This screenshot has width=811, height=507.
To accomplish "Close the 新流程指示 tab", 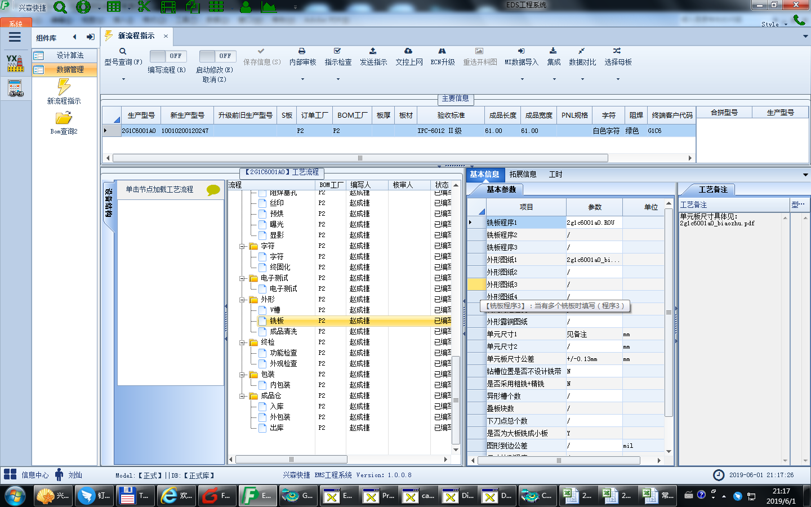I will tap(166, 36).
